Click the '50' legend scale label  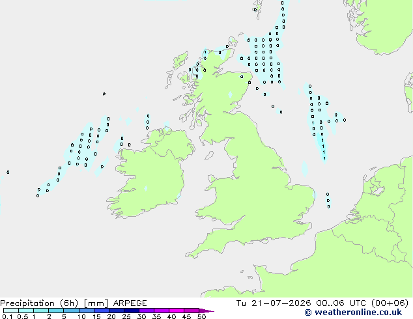point(201,316)
